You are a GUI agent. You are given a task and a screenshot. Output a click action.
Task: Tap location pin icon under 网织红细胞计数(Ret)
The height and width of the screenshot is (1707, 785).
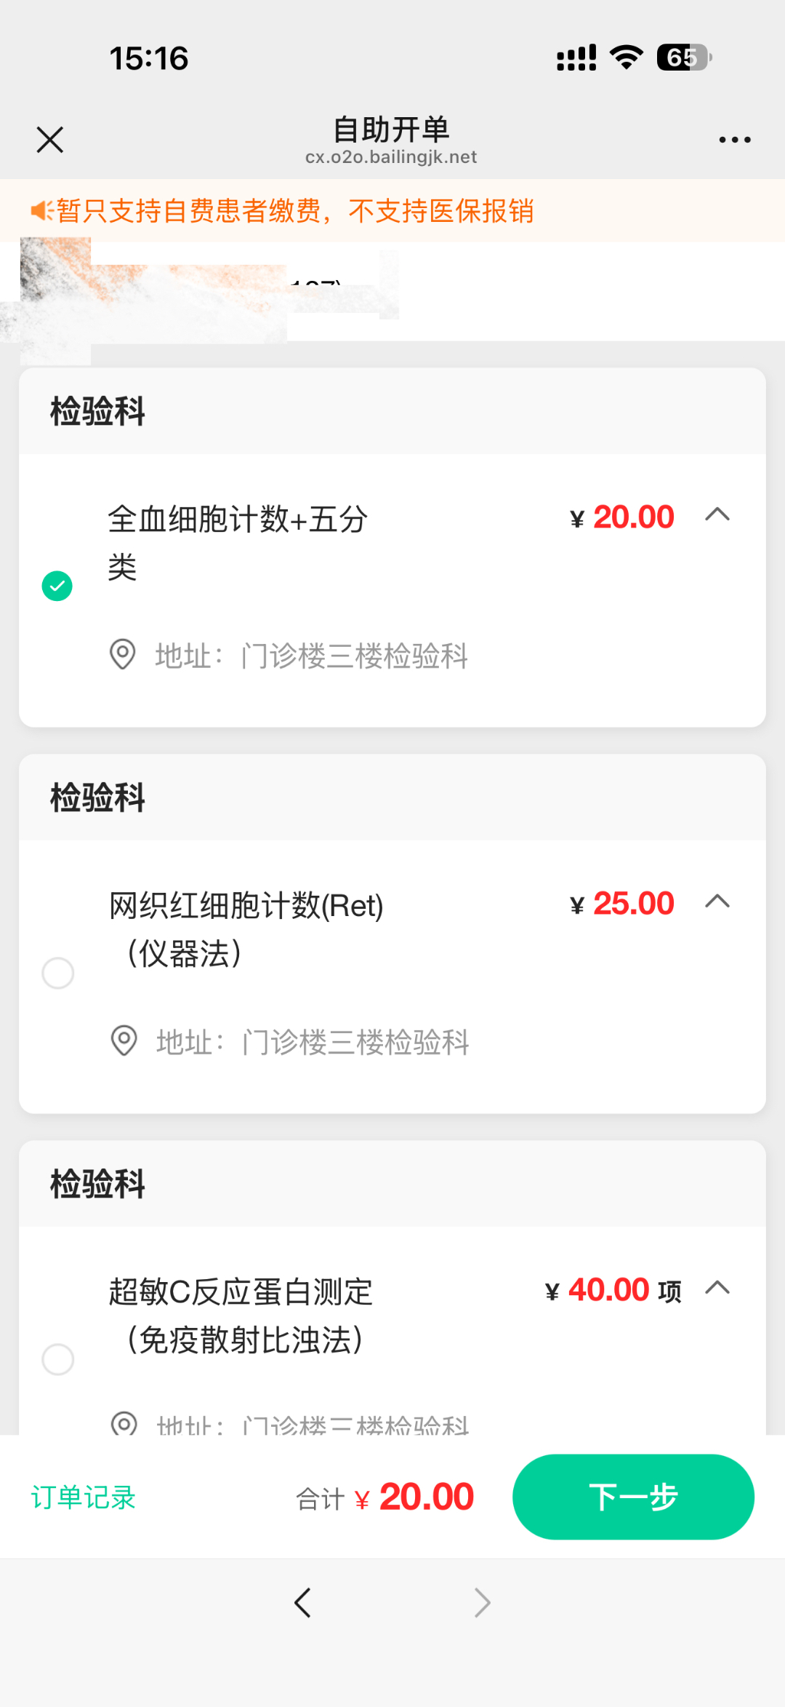124,1040
